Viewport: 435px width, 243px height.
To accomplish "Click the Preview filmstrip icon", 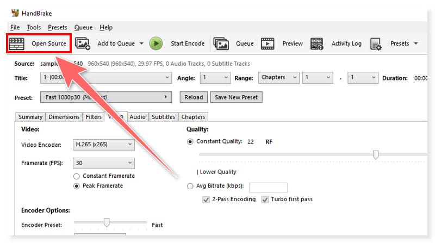I will 267,43.
